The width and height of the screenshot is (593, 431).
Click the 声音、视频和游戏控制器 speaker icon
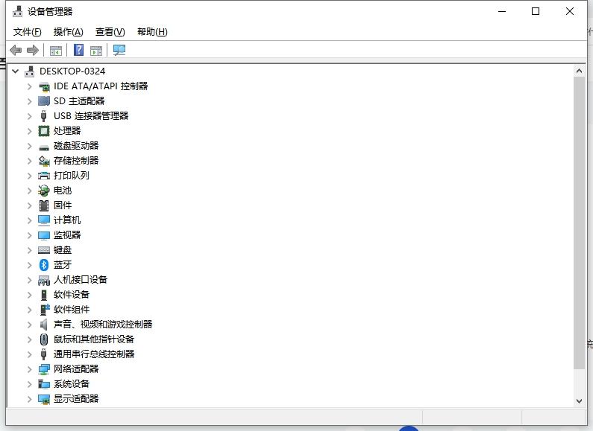pos(44,325)
